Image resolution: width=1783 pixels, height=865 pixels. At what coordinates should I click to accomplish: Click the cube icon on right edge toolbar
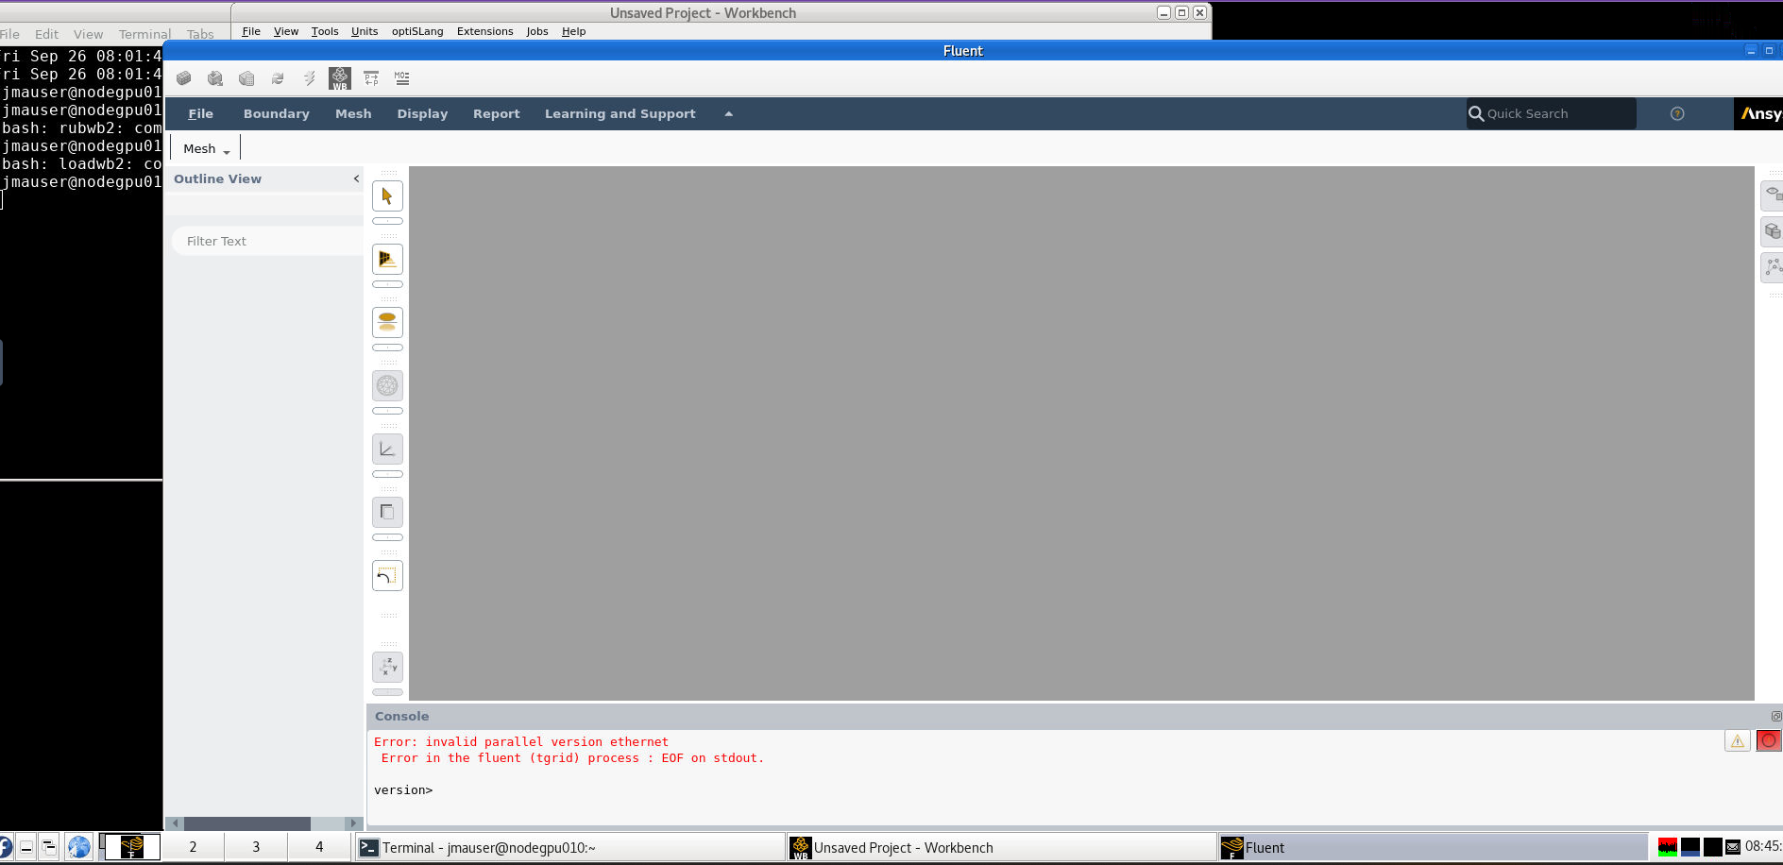coord(1773,231)
